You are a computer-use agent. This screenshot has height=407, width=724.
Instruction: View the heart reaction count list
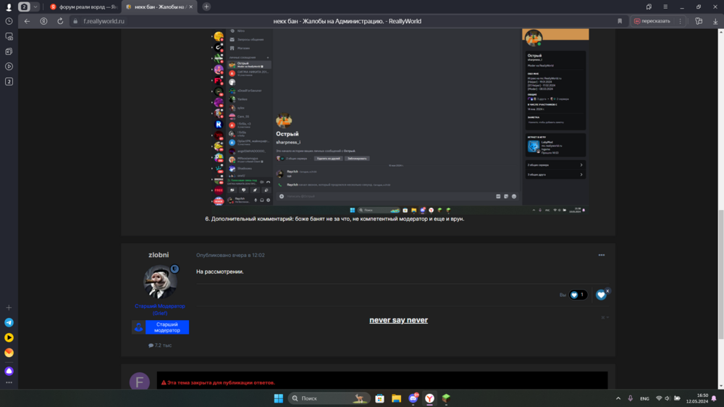point(578,295)
